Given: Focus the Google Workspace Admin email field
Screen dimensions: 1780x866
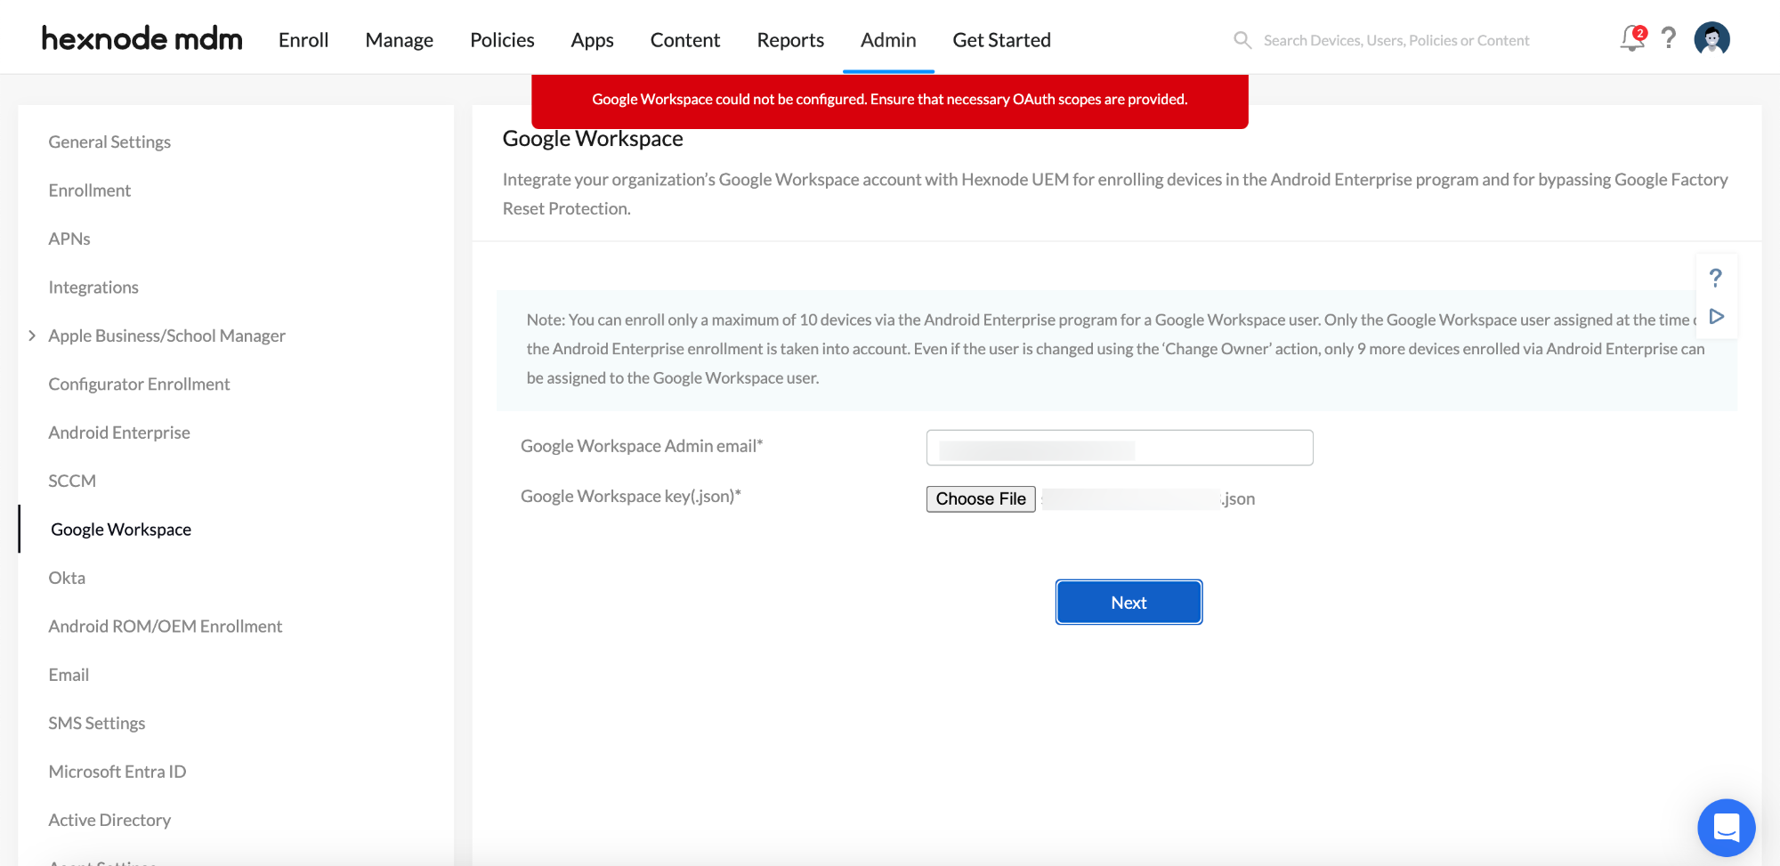Looking at the screenshot, I should 1120,448.
